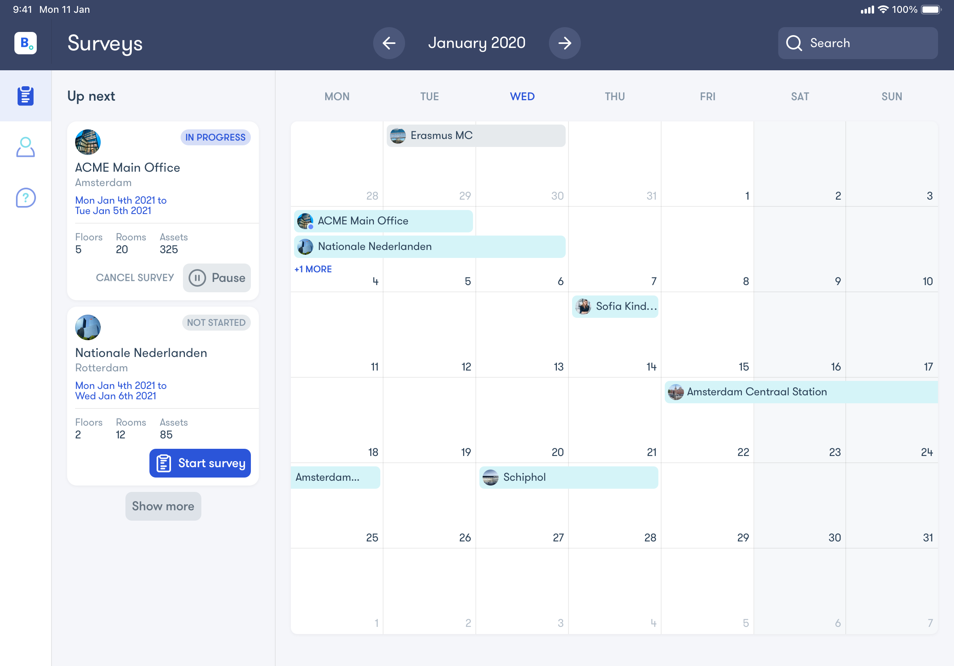Image resolution: width=954 pixels, height=666 pixels.
Task: Pause the ACME Main Office survey
Action: tap(217, 278)
